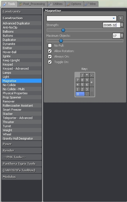
Task: Select the numpad asterisk key
Action: pyautogui.click(x=87, y=75)
